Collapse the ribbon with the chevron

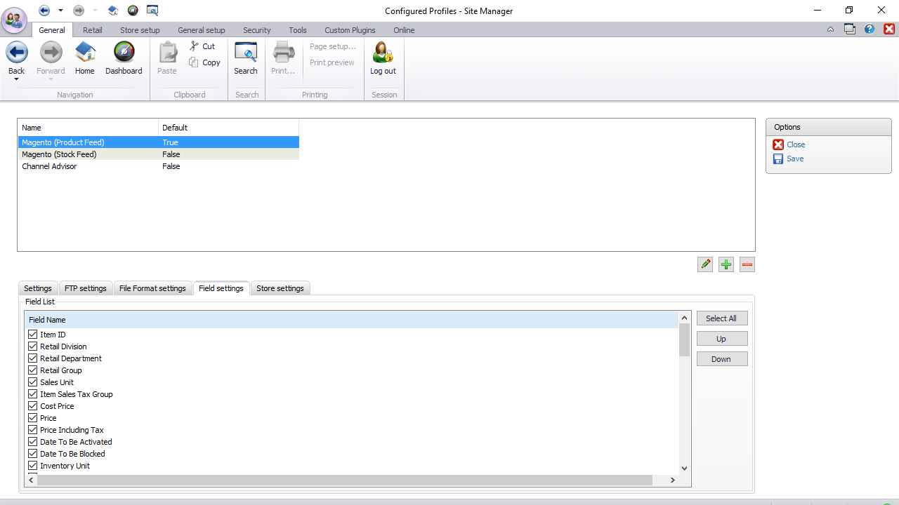pyautogui.click(x=831, y=29)
